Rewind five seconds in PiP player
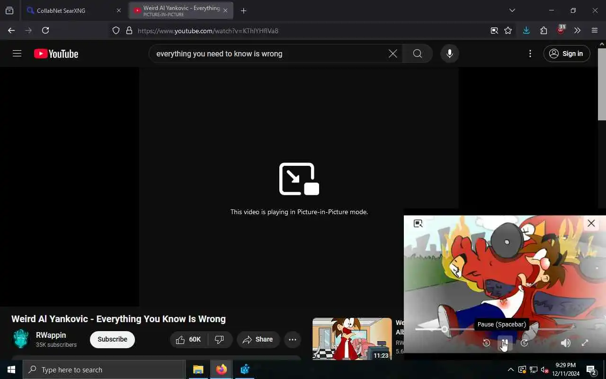 (x=486, y=343)
